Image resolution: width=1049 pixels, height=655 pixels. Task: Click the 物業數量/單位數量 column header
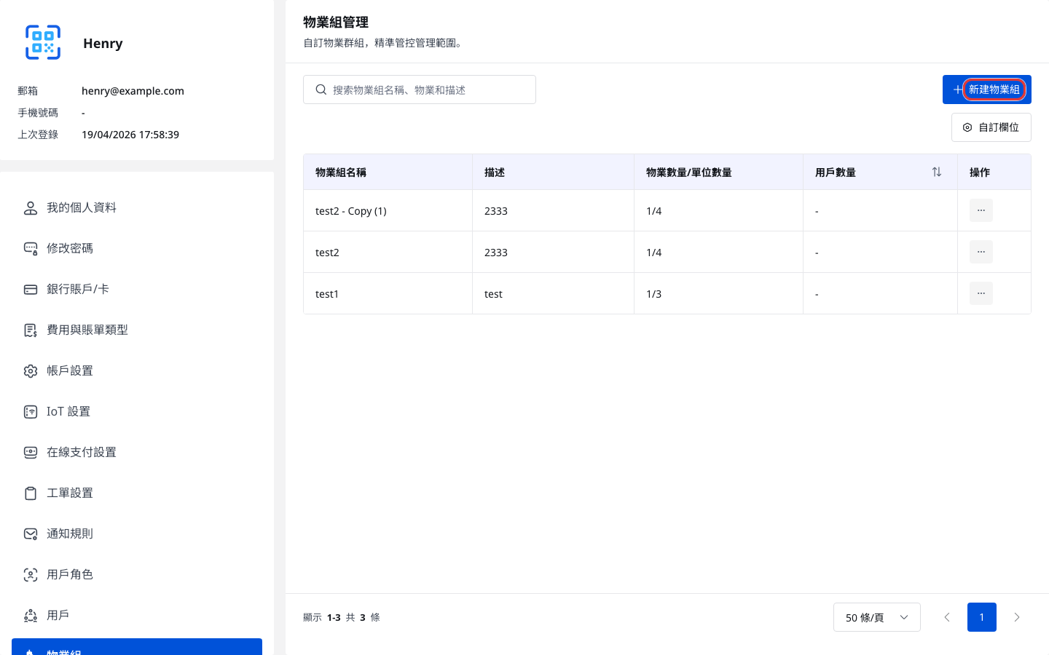click(x=719, y=172)
